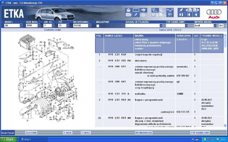This screenshot has height=142, width=228.
Task: Click the printer icon in toolbar
Action: pos(128,10)
